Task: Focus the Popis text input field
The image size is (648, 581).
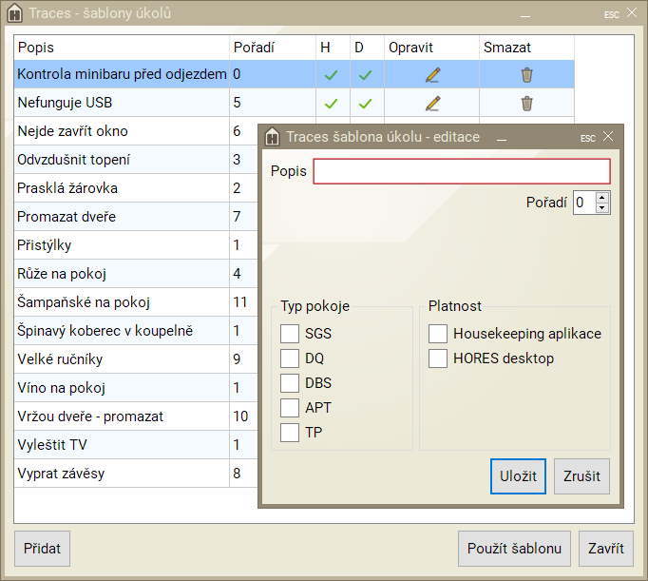Action: [462, 171]
